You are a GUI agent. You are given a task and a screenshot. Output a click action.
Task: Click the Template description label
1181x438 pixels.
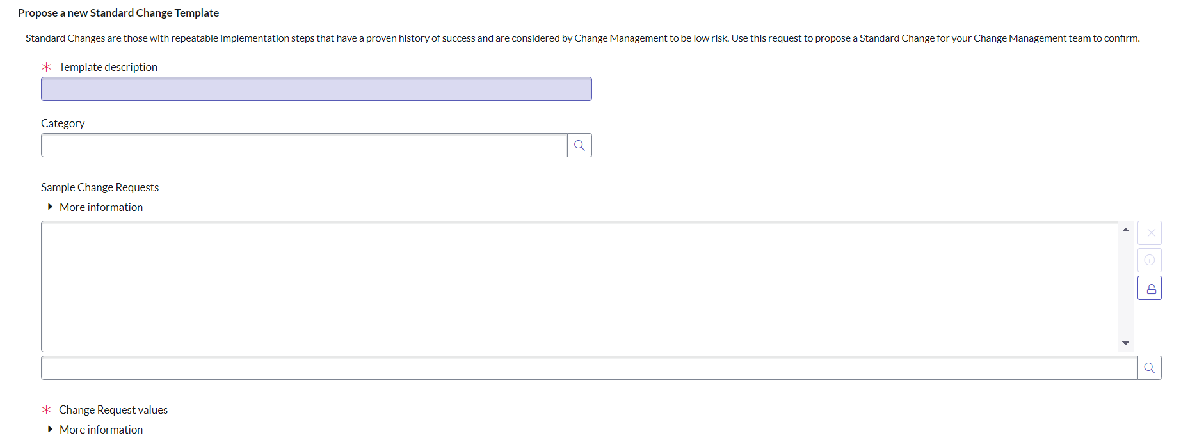click(x=108, y=67)
